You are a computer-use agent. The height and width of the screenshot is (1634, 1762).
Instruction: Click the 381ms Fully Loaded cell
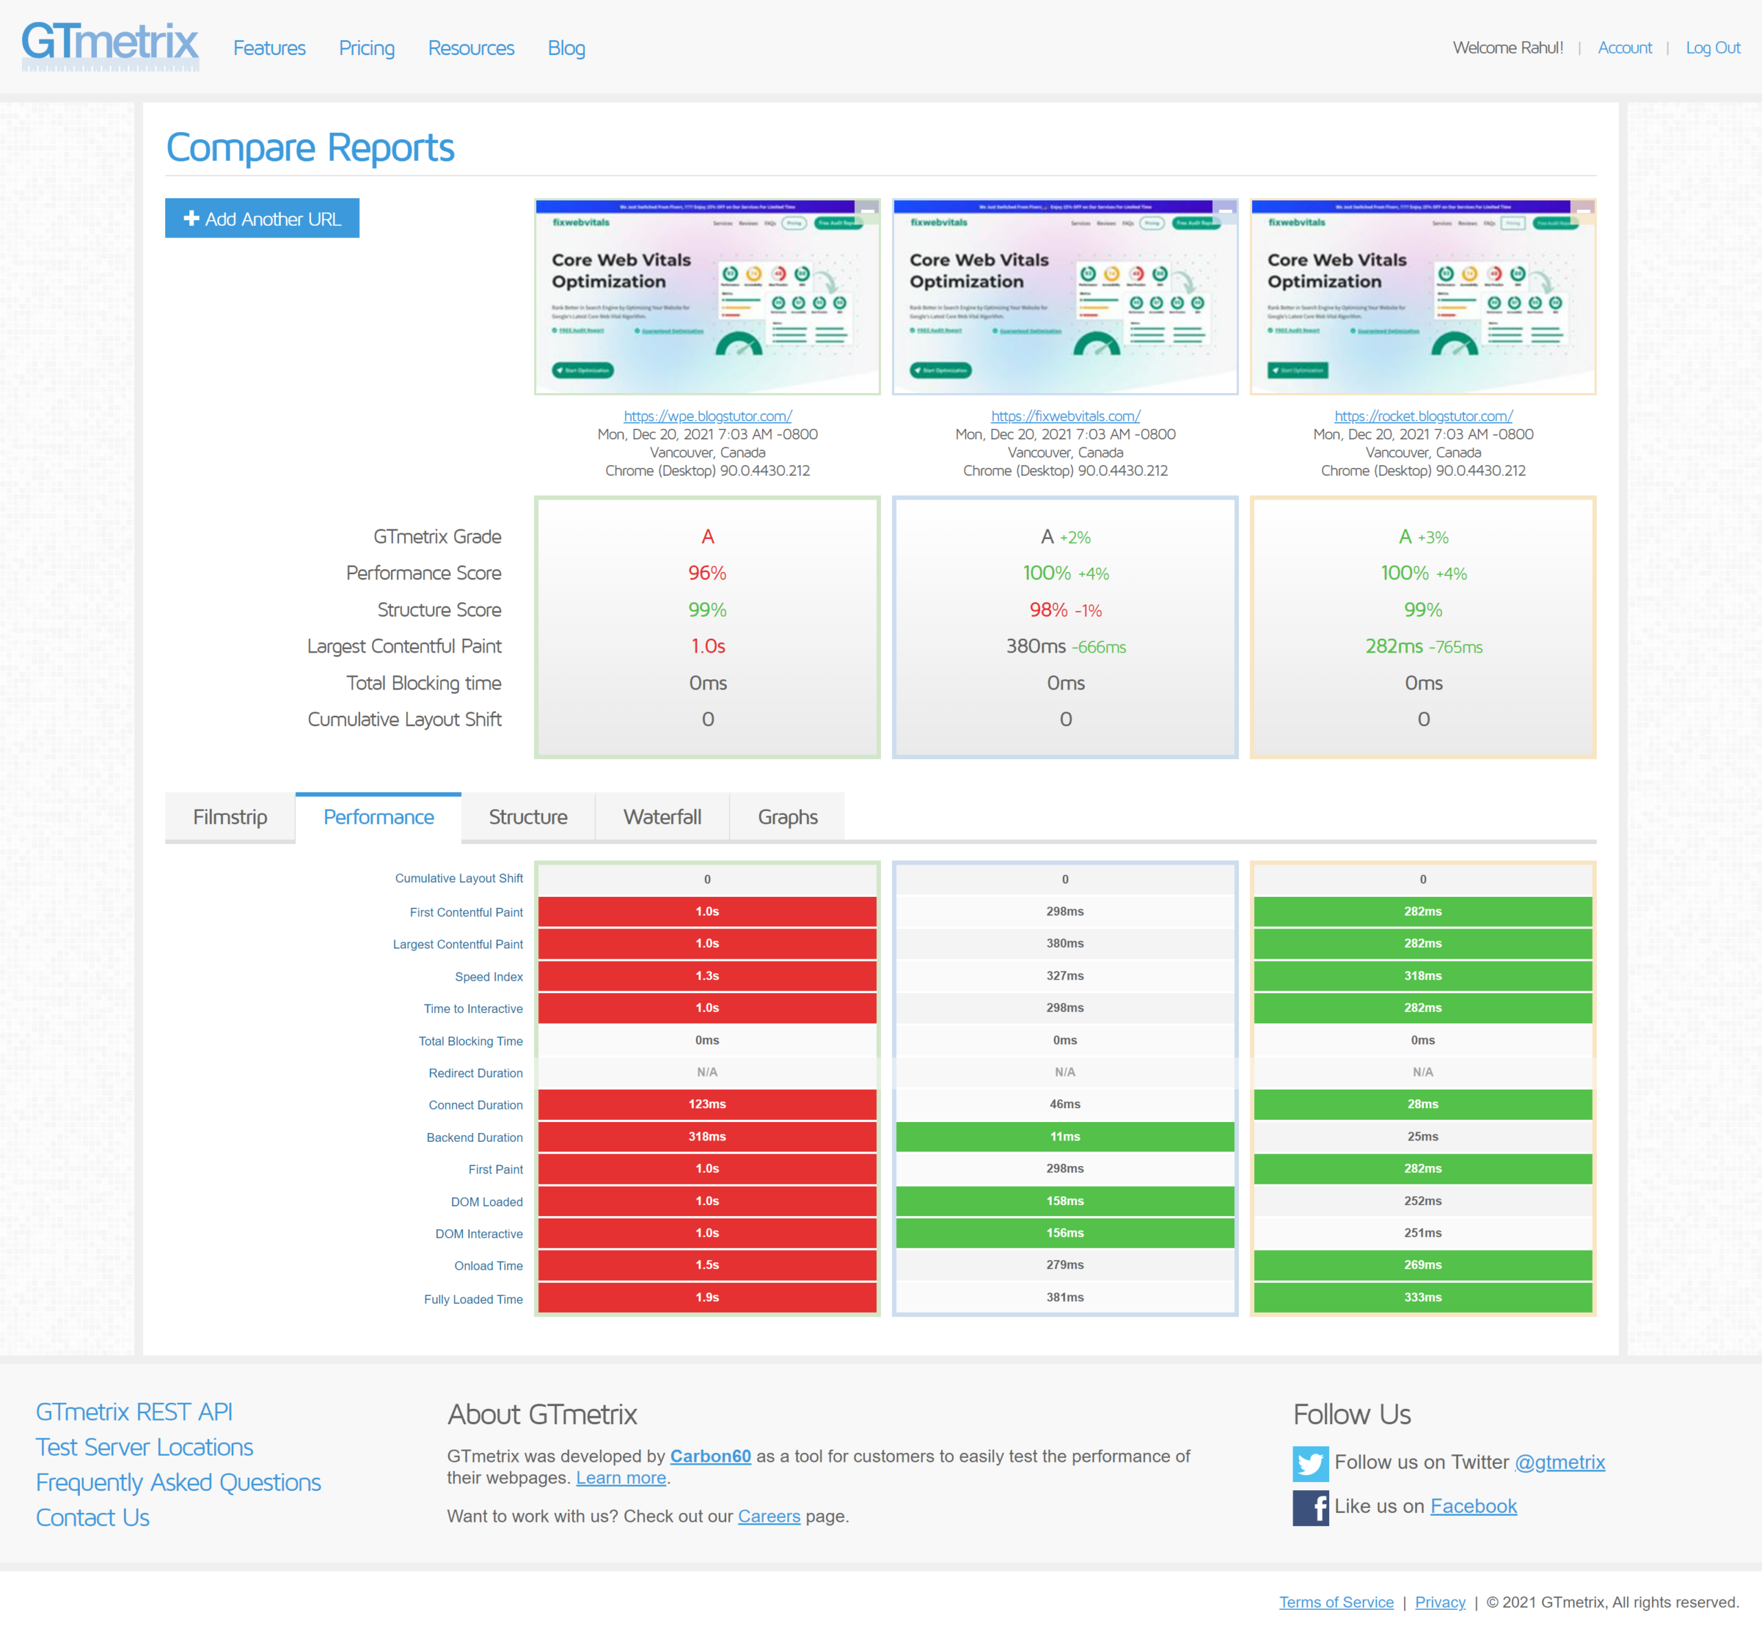pos(1065,1298)
